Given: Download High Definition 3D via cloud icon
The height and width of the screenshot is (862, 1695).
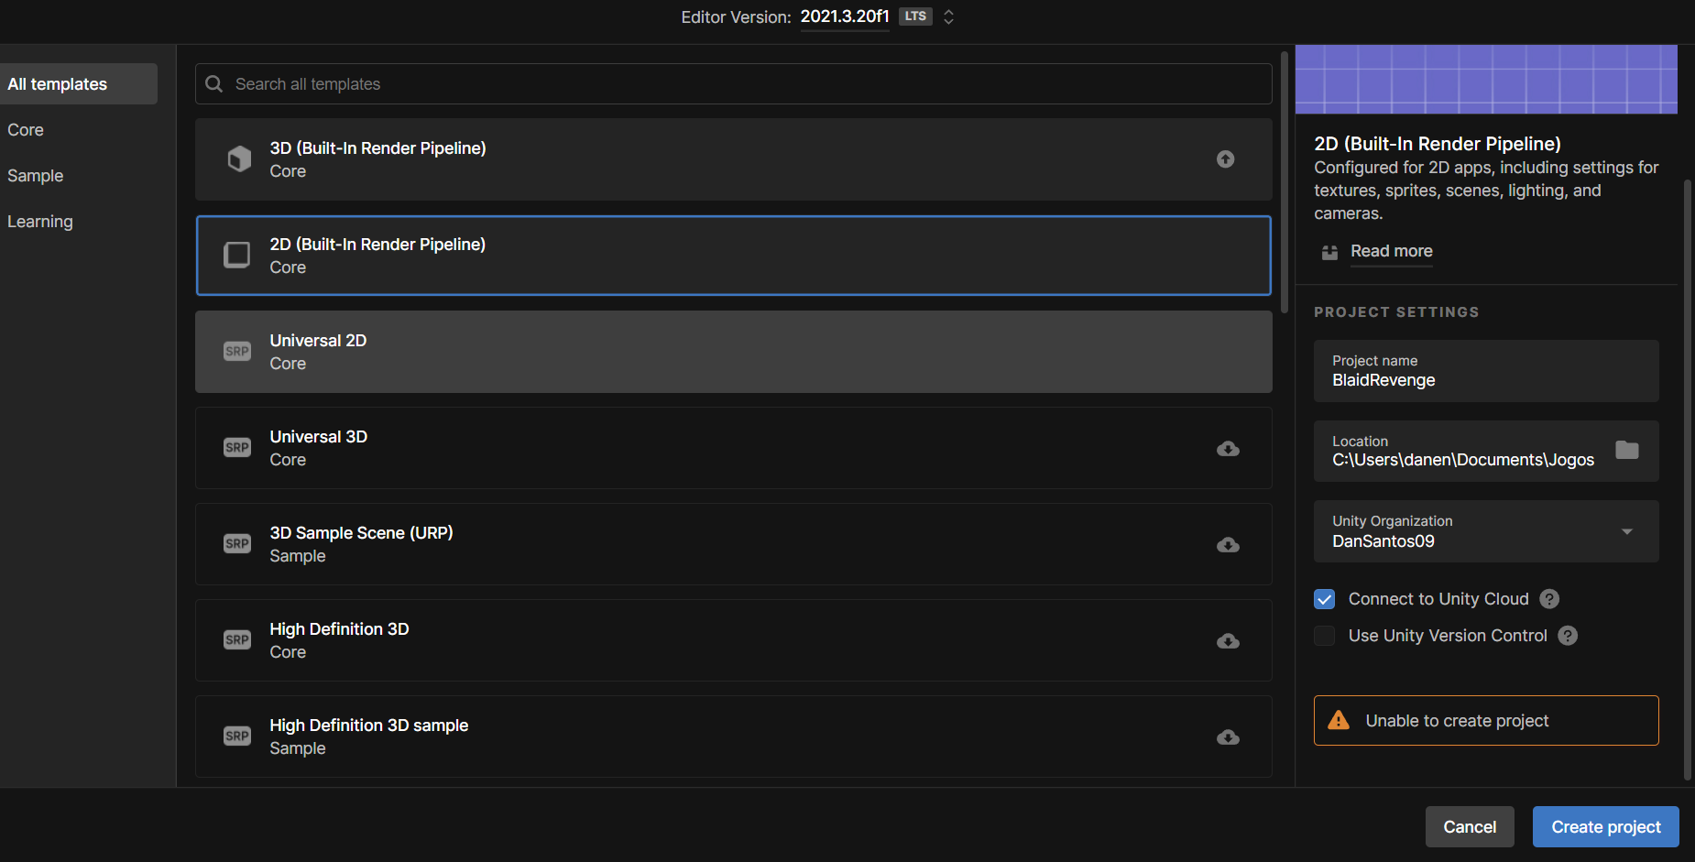Looking at the screenshot, I should (1228, 641).
